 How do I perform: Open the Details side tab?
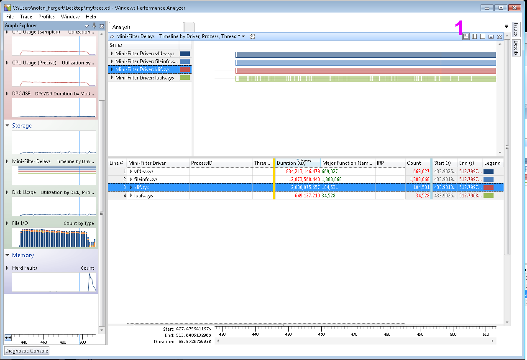point(516,48)
